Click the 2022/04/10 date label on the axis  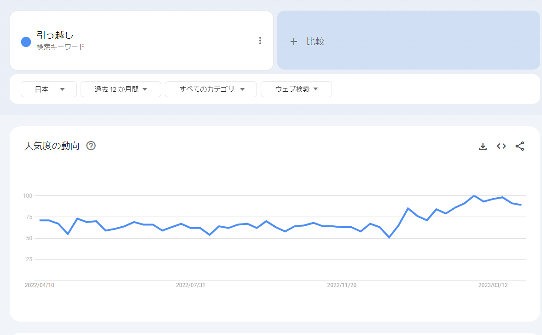40,285
